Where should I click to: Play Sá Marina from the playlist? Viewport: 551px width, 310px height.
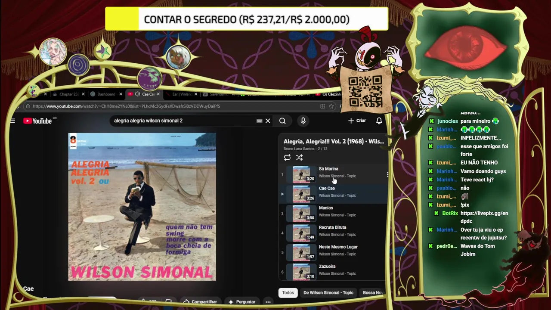click(x=334, y=174)
